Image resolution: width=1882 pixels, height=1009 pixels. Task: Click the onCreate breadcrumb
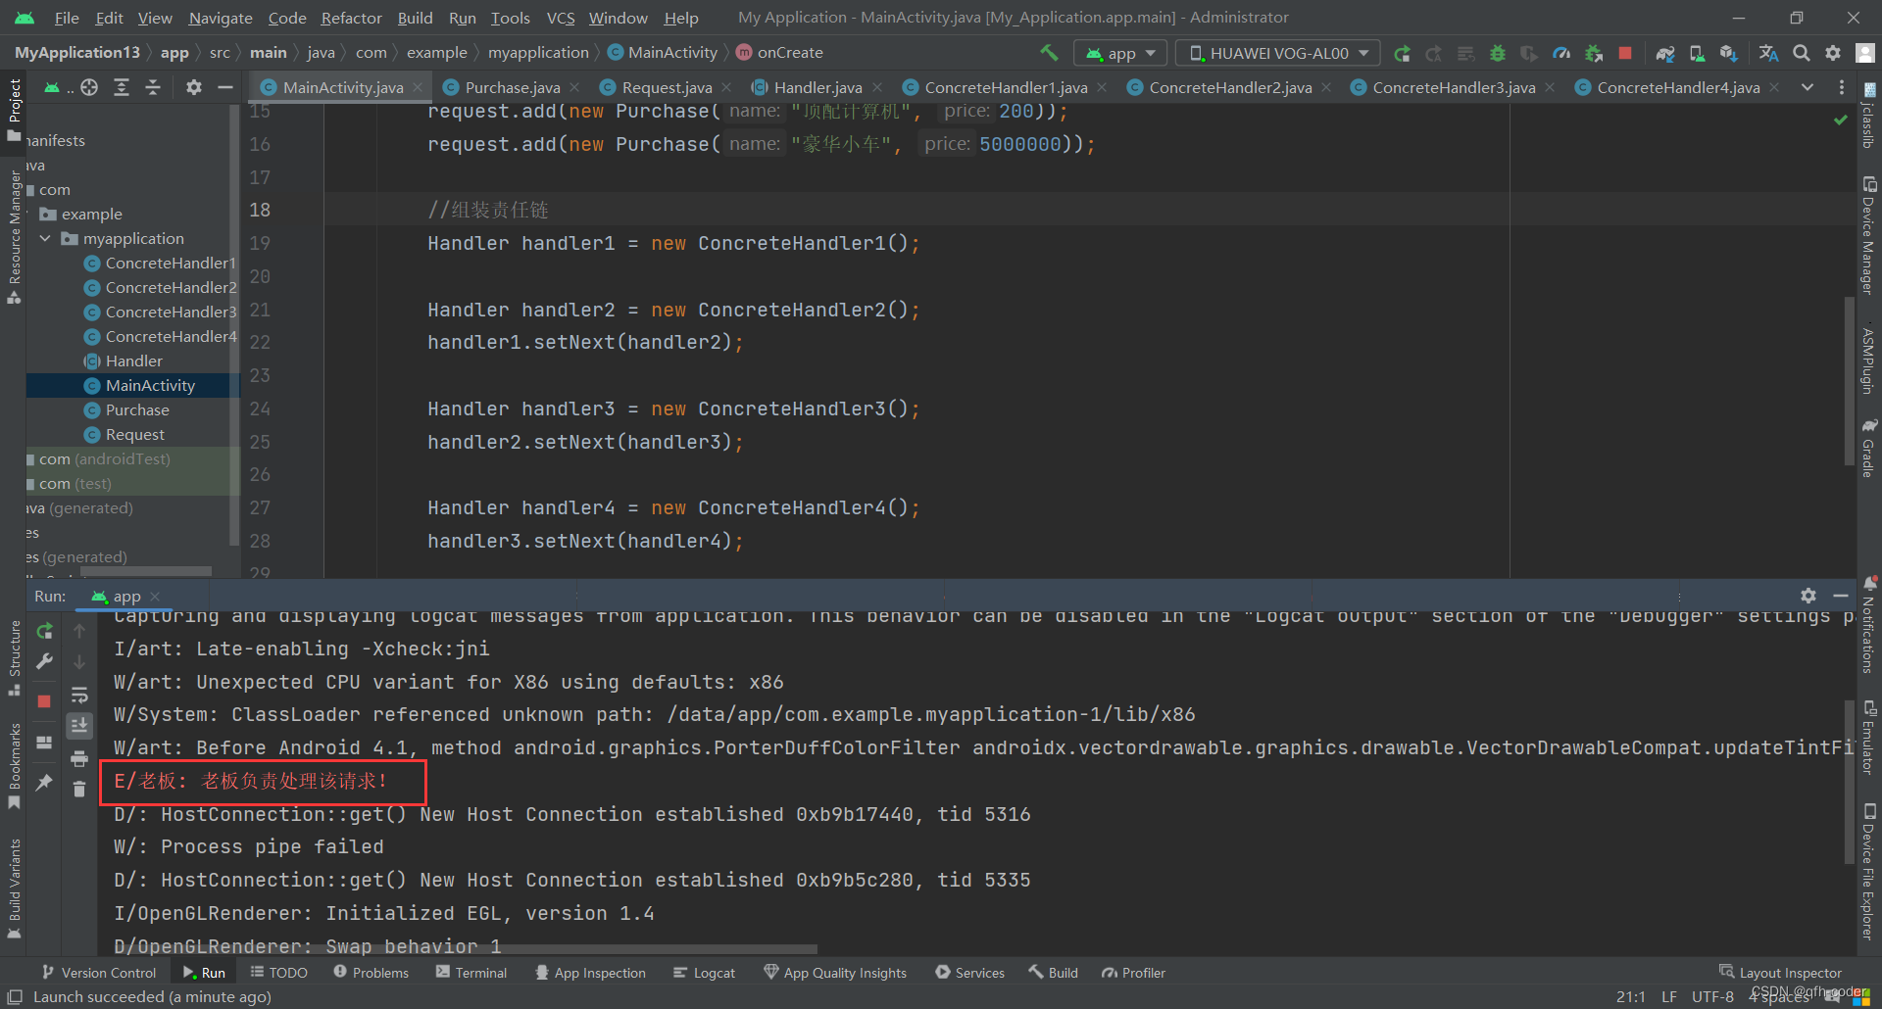789,53
